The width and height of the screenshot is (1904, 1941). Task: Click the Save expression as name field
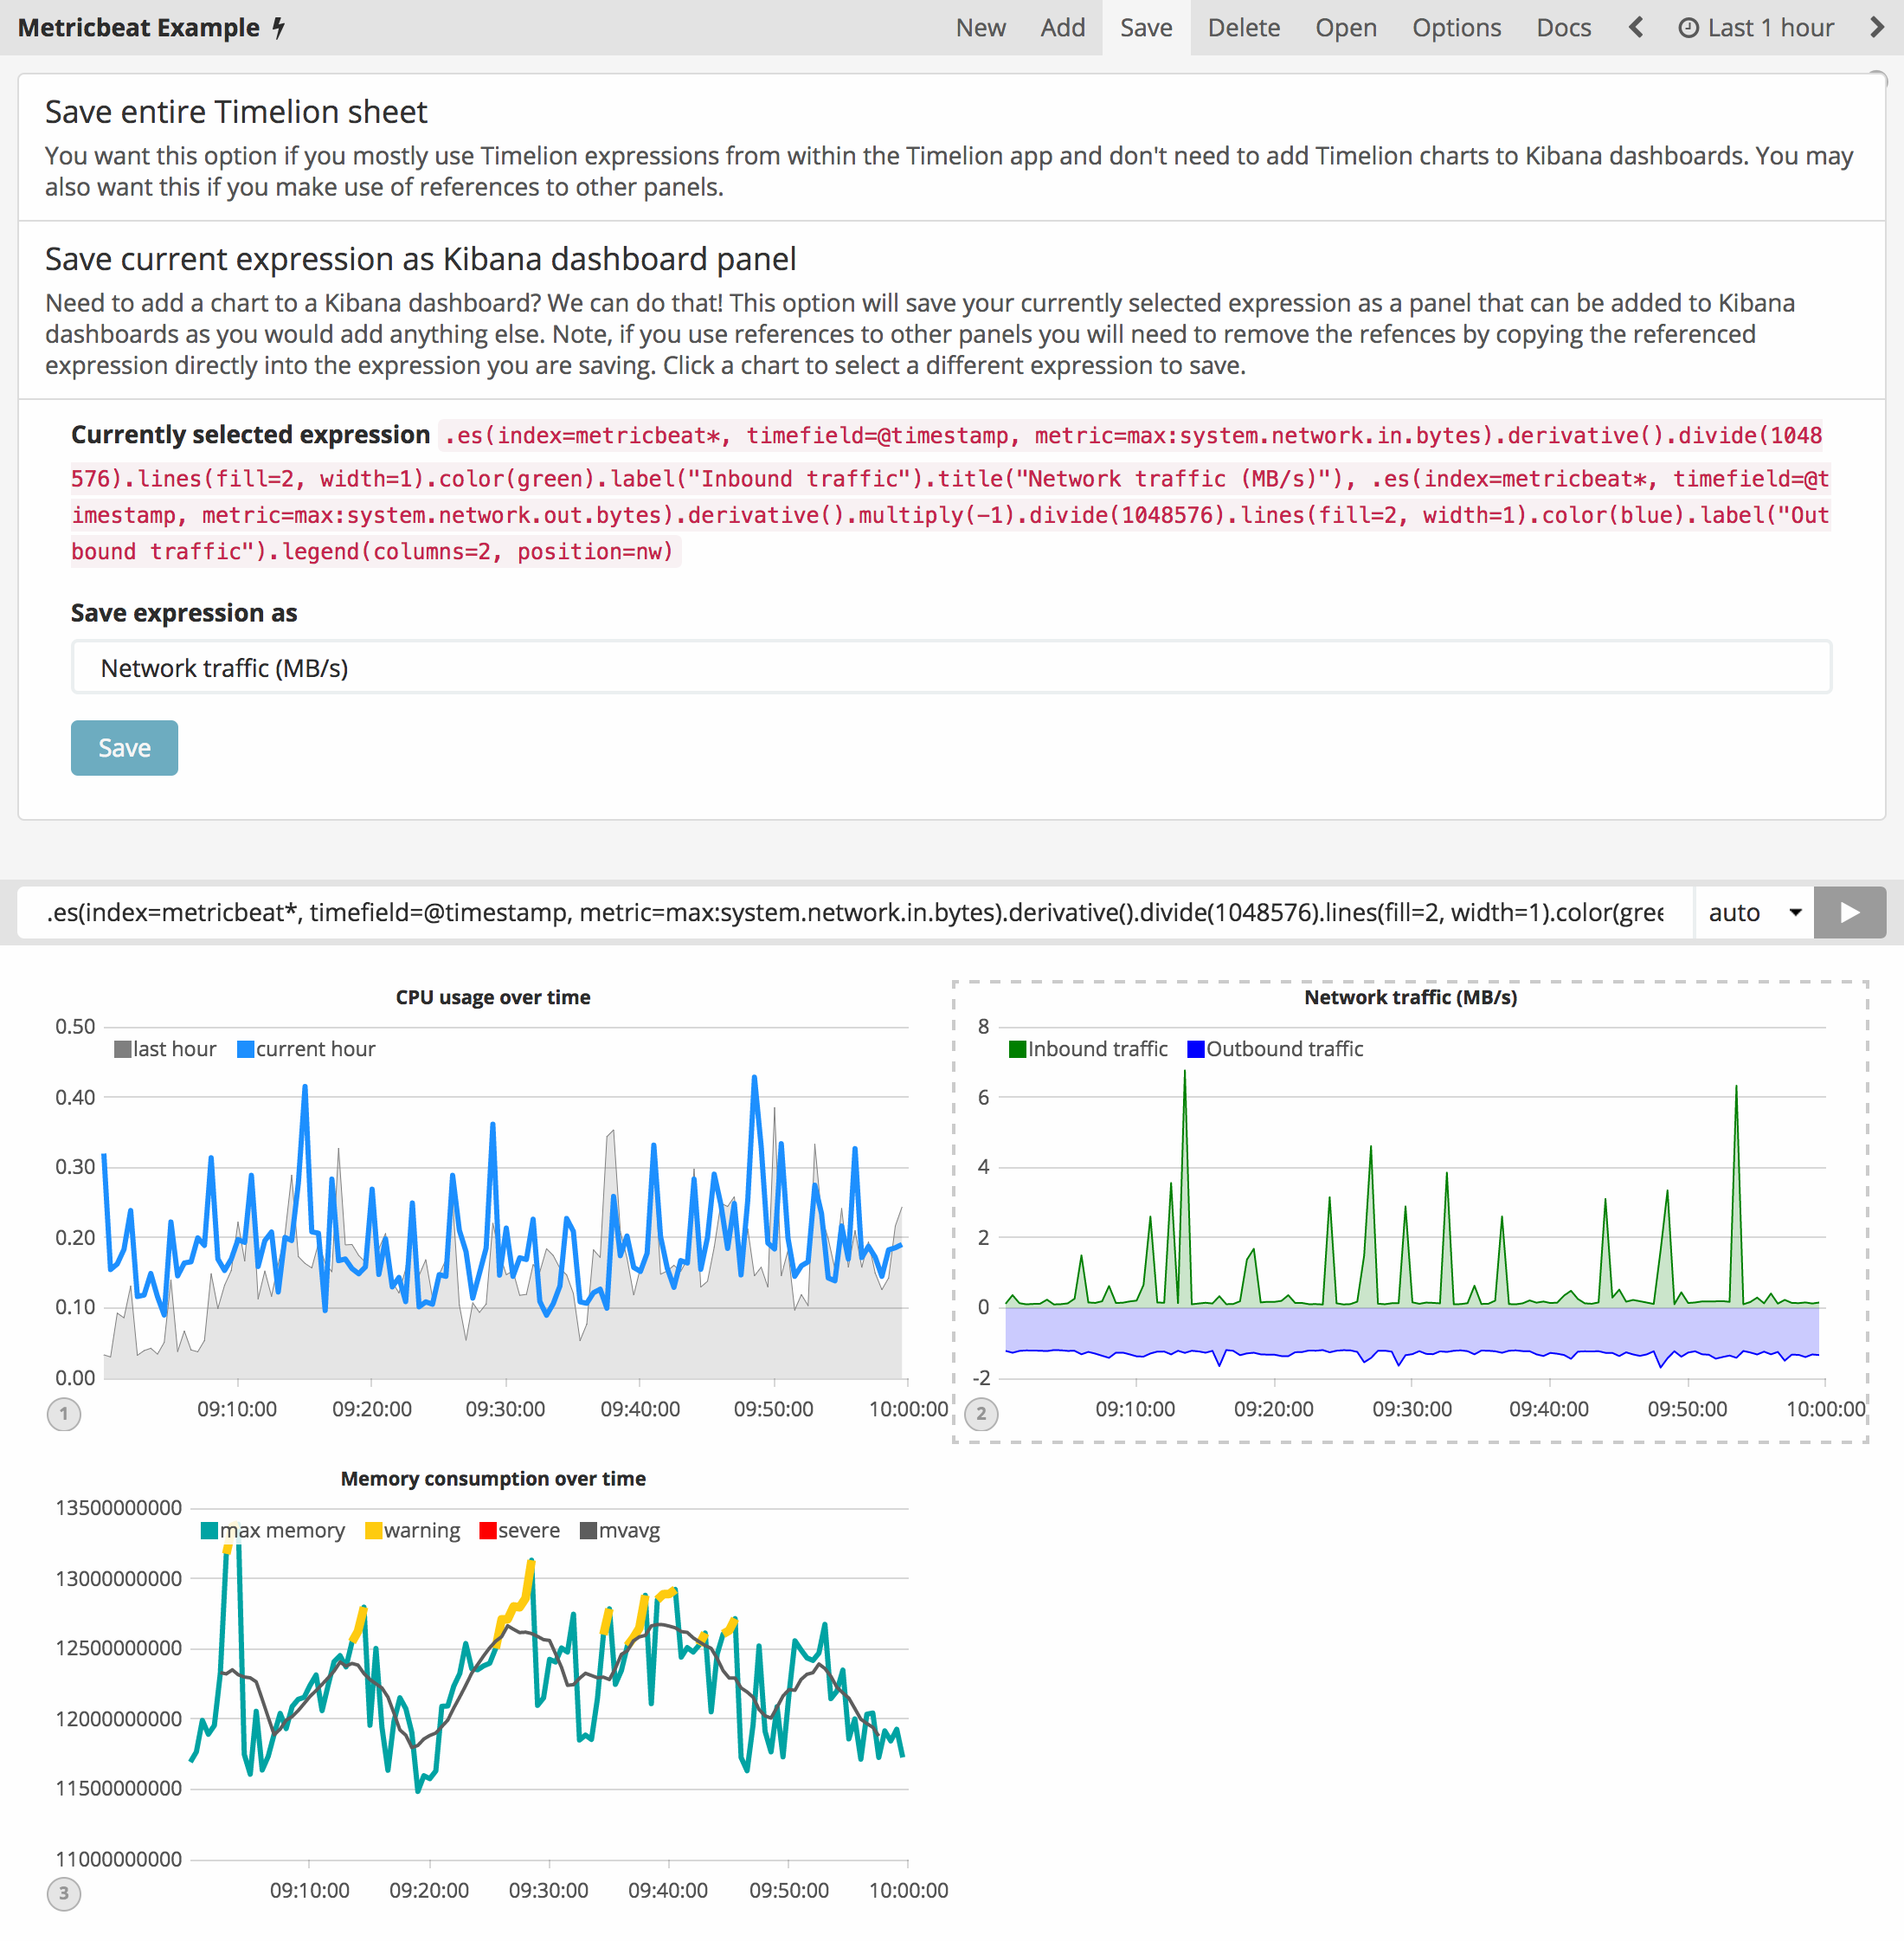coord(950,667)
